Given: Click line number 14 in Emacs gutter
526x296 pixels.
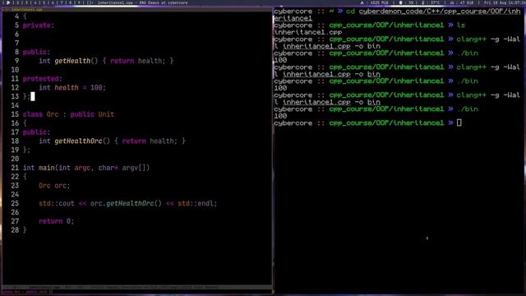Looking at the screenshot, I should tap(15, 105).
